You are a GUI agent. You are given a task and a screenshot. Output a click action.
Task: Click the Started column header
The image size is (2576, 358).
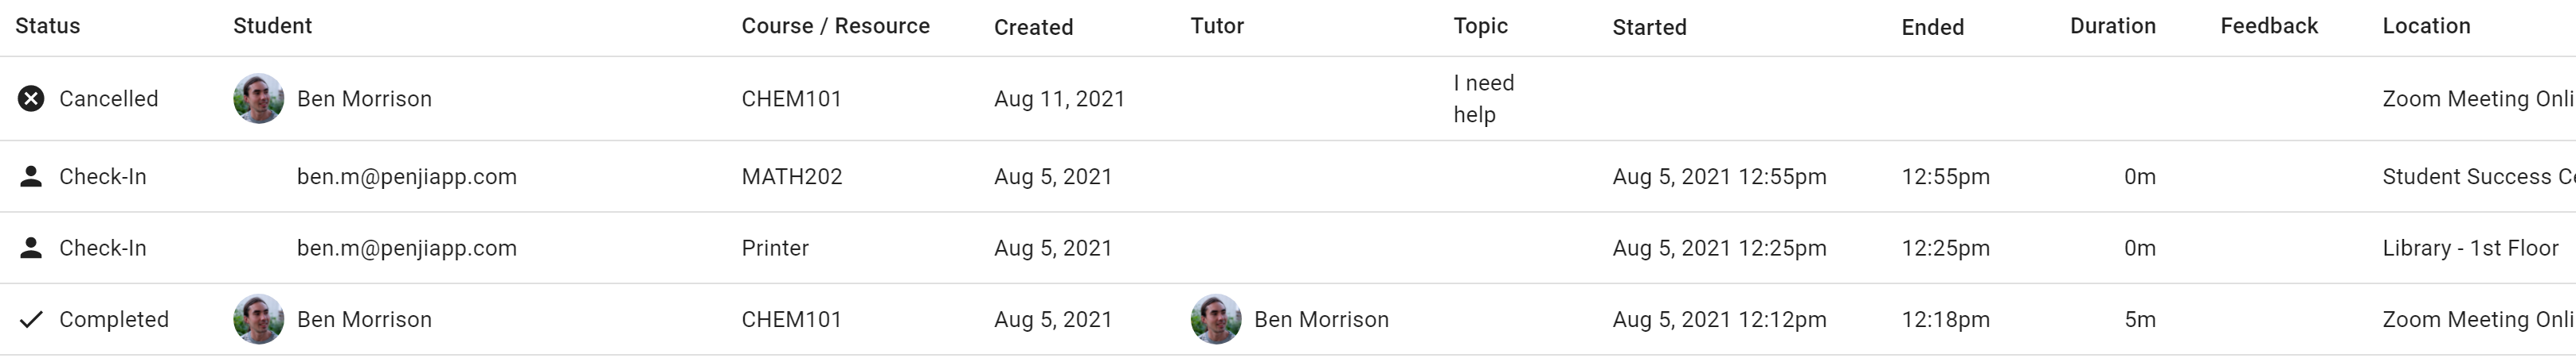[1649, 28]
